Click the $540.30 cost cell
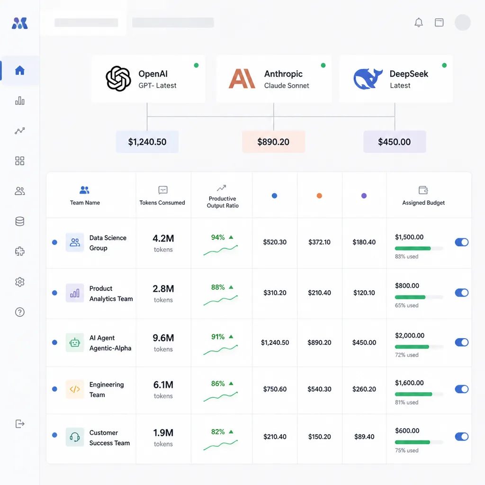This screenshot has width=485, height=485. click(319, 389)
